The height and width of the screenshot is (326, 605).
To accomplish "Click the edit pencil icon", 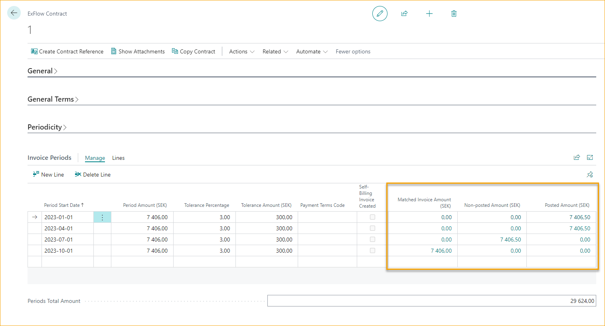I will pos(380,13).
